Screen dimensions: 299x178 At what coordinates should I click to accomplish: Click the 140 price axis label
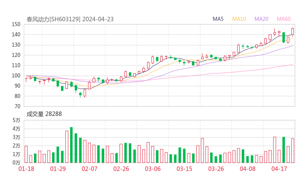[x=16, y=34]
